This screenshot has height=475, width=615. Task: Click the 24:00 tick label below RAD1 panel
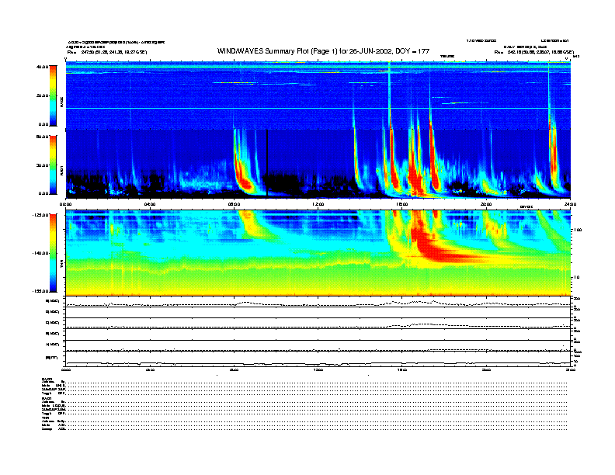568,205
